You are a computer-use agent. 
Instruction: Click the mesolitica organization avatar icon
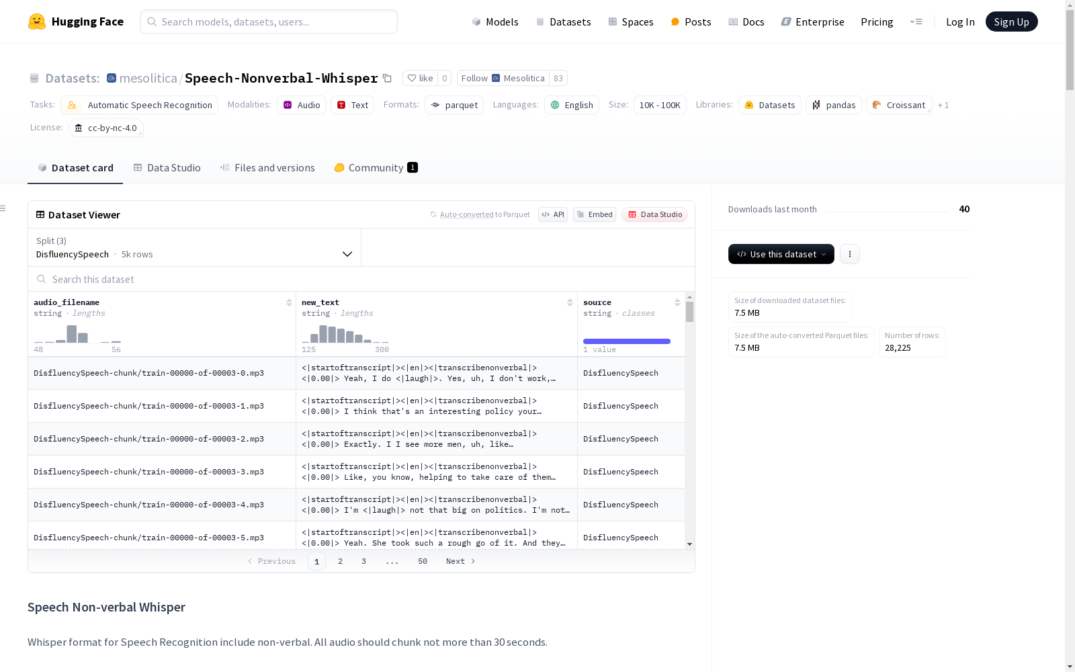[112, 78]
